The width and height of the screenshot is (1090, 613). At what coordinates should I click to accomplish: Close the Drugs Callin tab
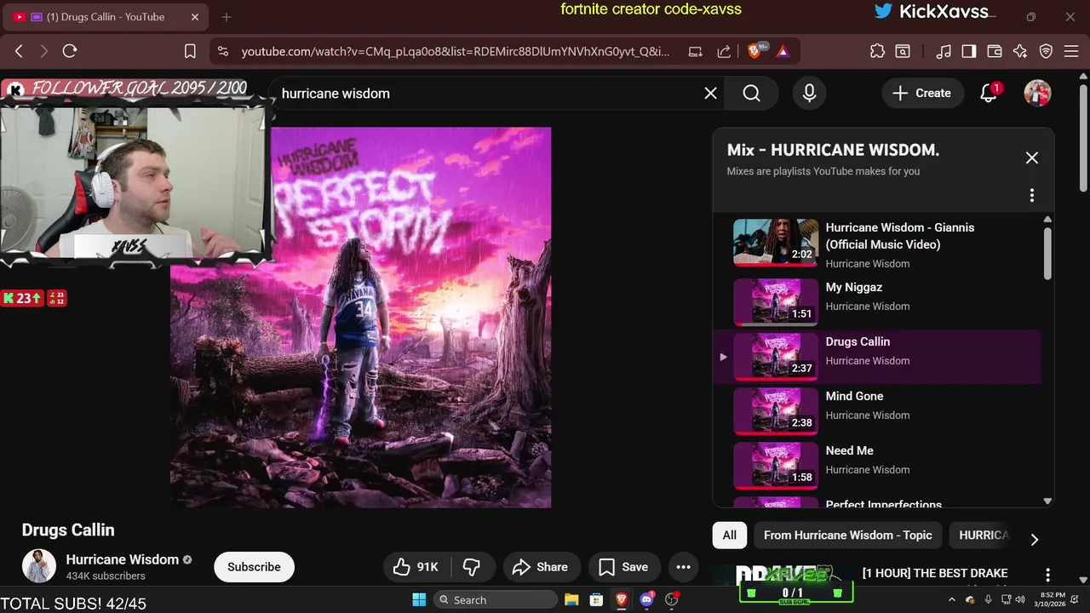coord(195,17)
